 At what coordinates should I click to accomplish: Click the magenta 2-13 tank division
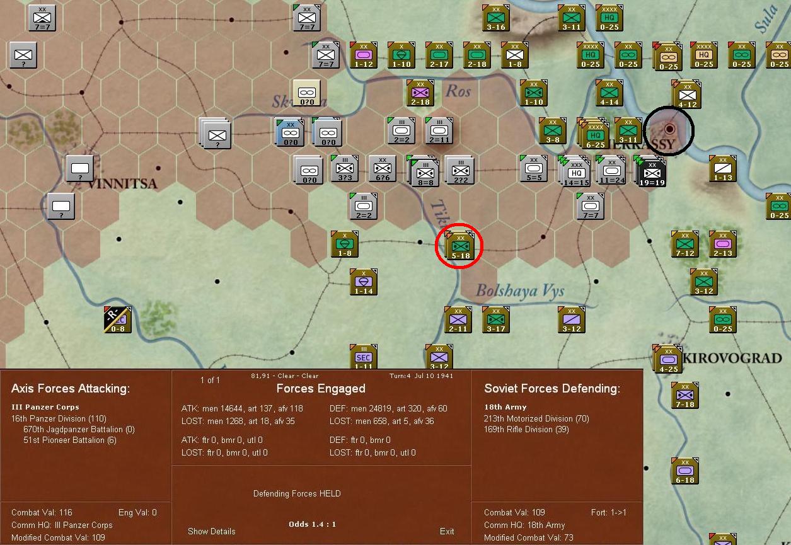[x=723, y=244]
